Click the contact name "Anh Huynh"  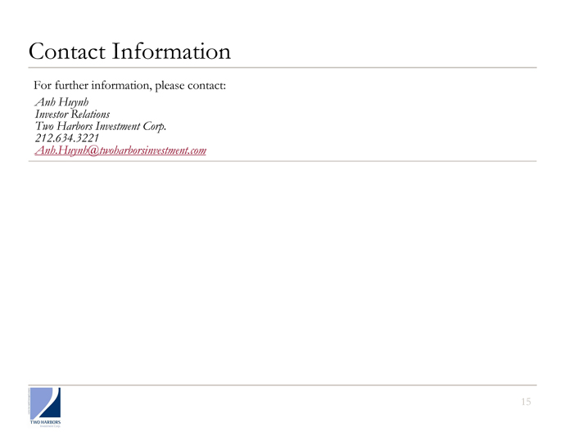[61, 102]
